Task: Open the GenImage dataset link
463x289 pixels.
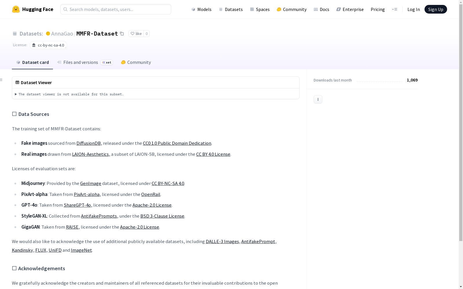Action: click(x=91, y=184)
